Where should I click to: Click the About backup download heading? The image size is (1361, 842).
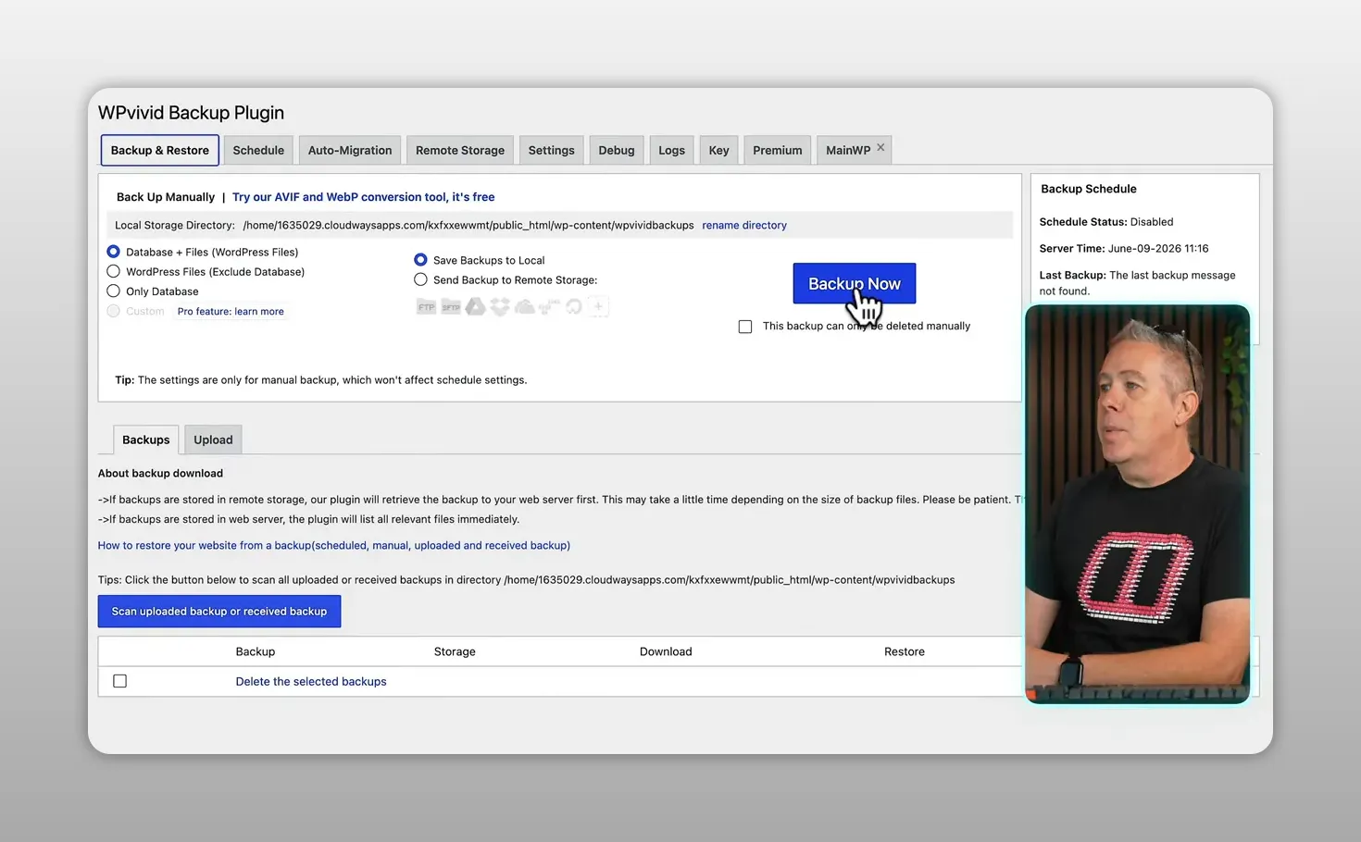click(160, 473)
